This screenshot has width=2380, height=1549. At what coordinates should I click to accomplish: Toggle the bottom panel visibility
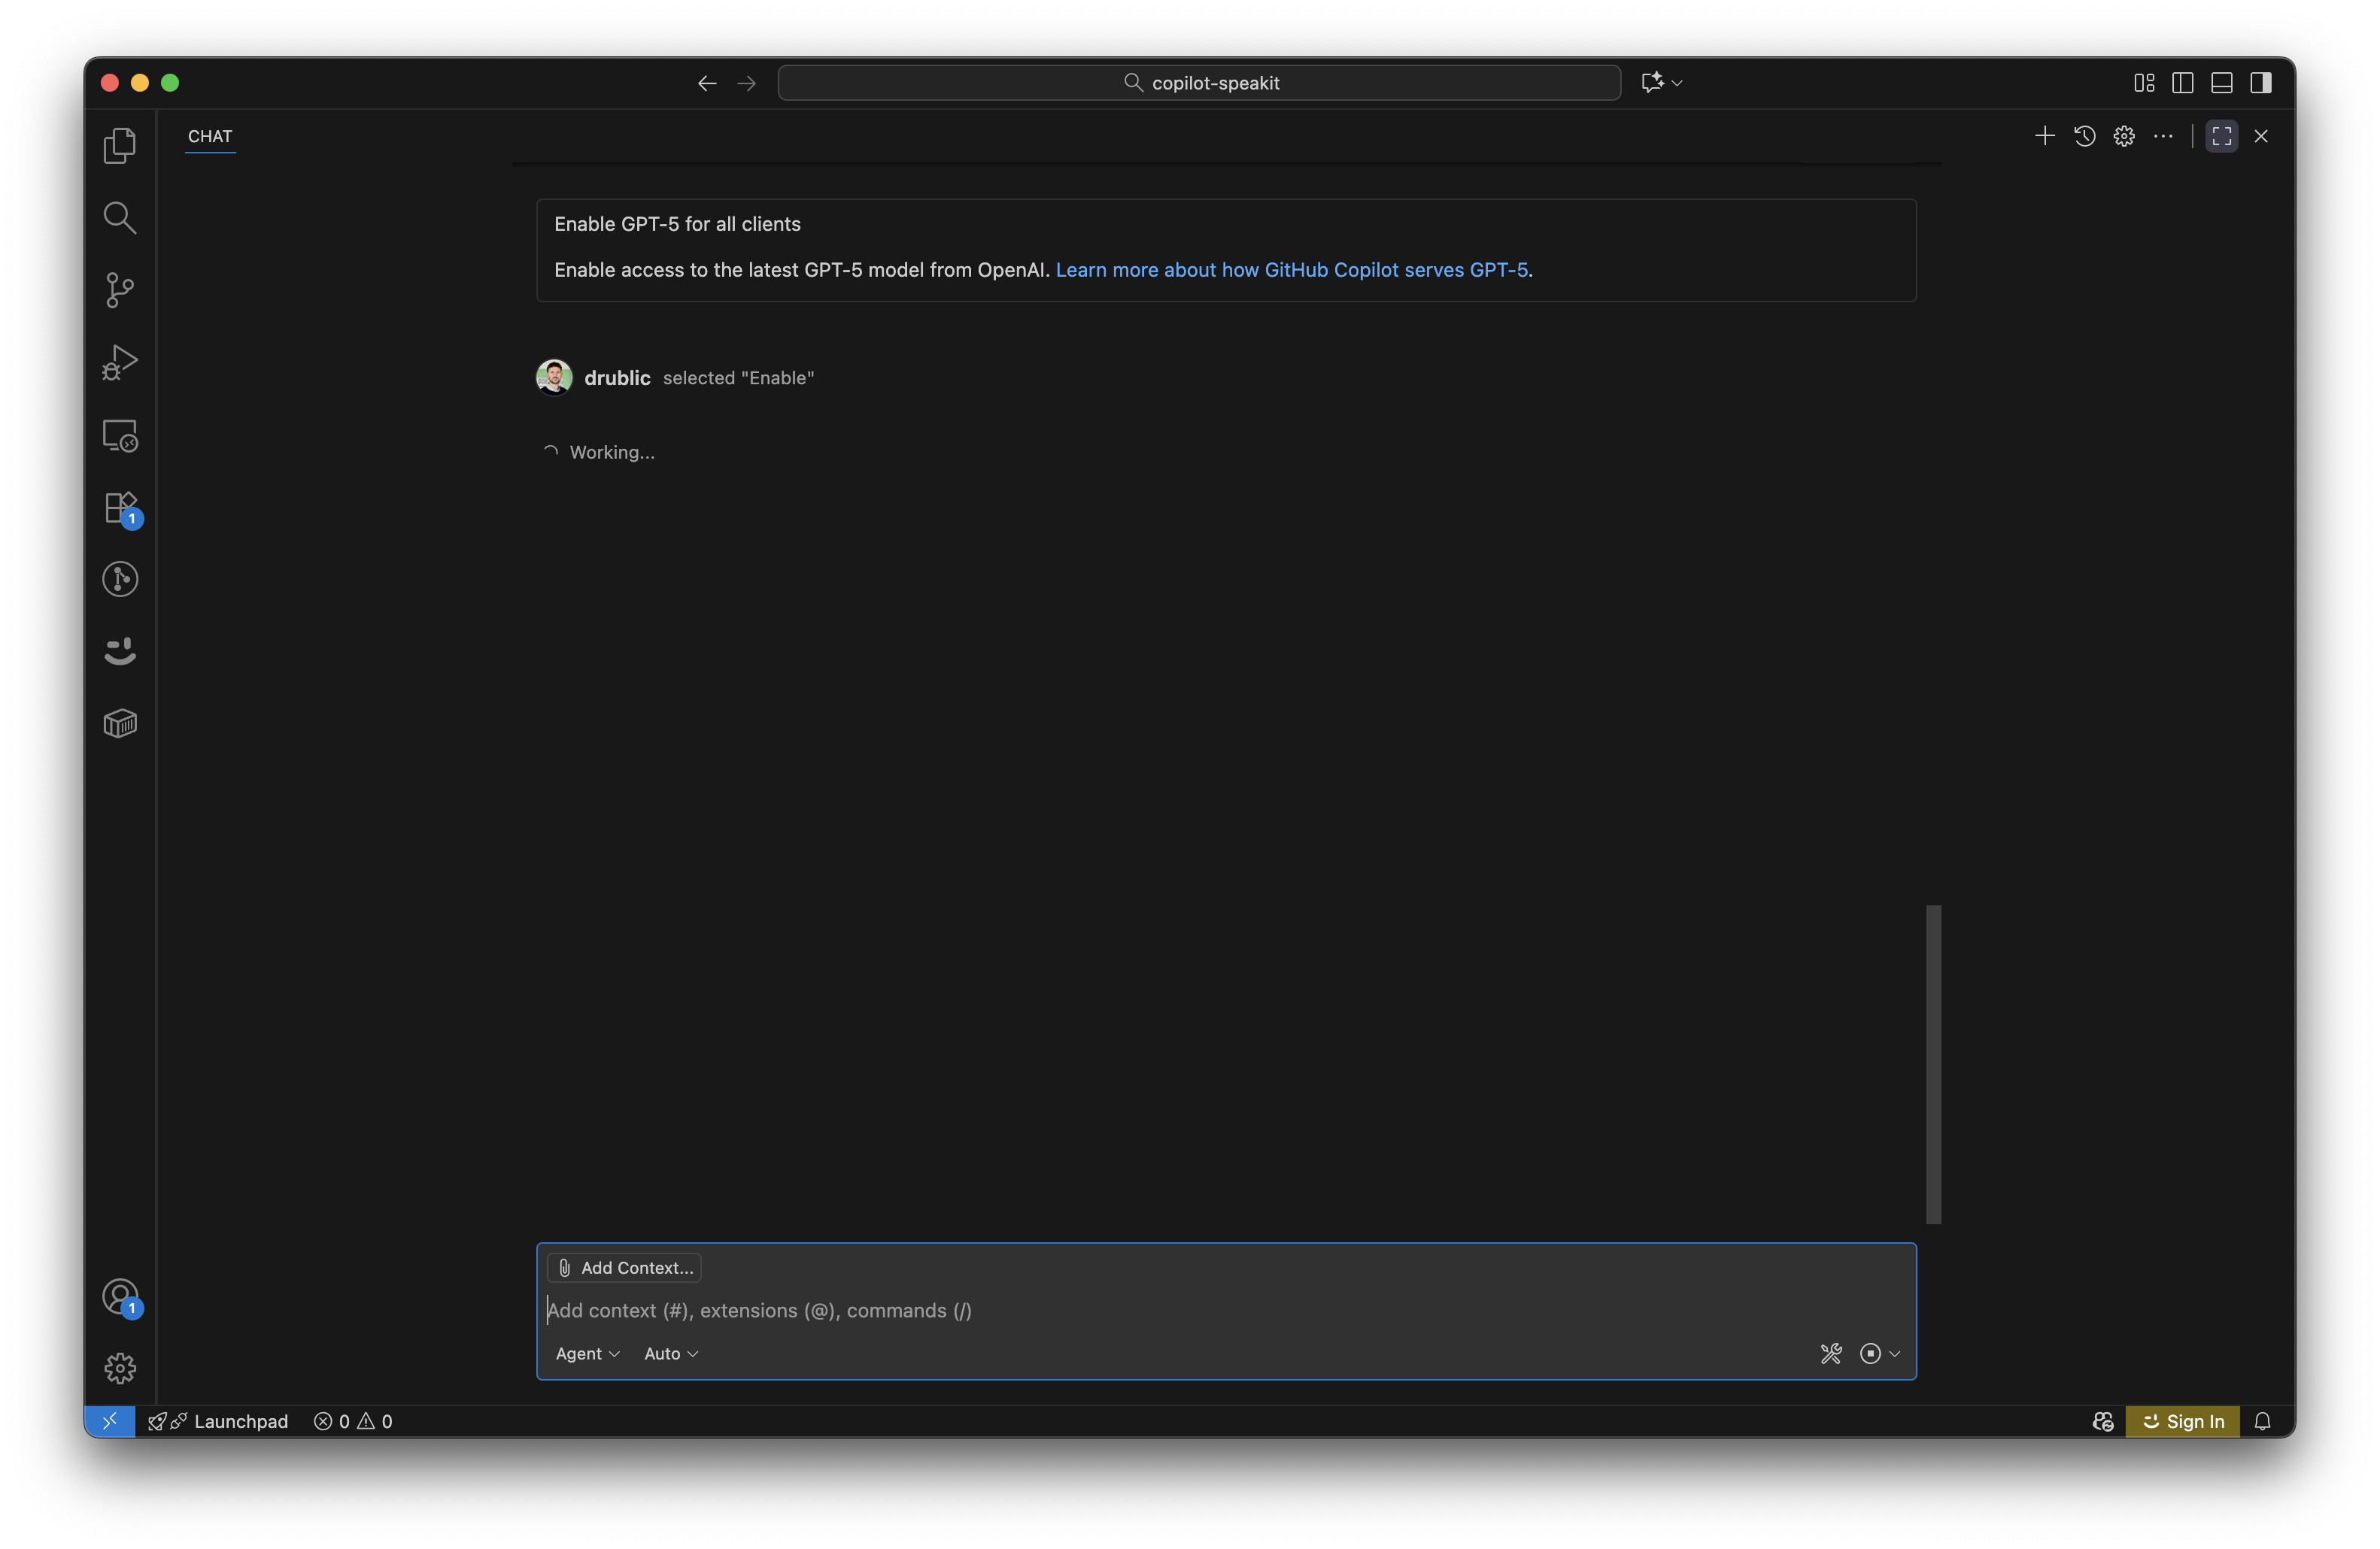coord(2222,83)
